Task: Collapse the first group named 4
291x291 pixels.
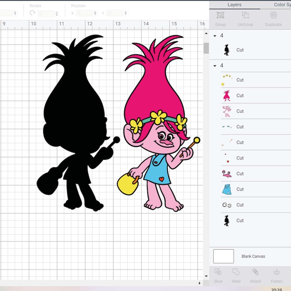Action: [215, 36]
